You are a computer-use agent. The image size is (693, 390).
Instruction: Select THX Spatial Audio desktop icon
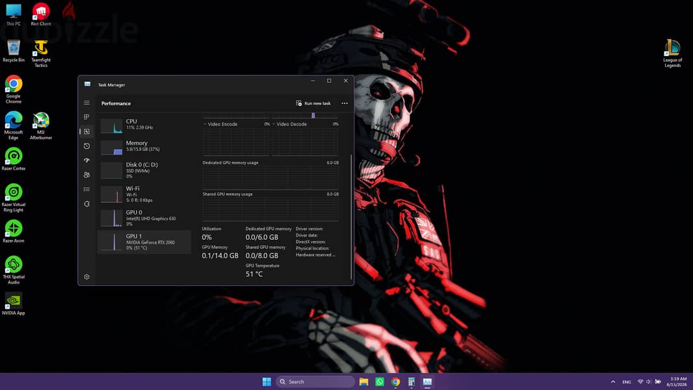tap(13, 270)
